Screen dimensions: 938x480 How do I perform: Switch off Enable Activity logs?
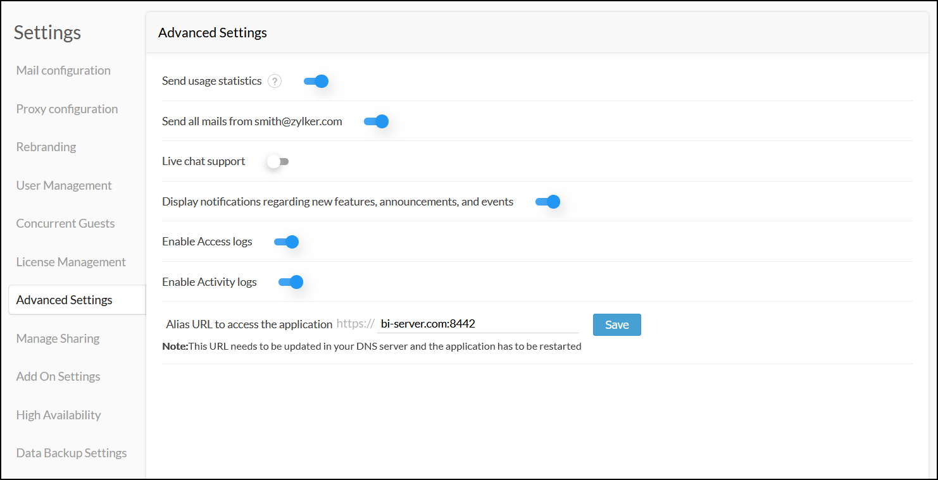pos(291,282)
